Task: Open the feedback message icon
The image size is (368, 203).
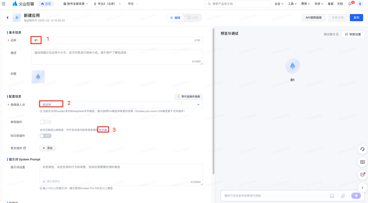Action: 362,175
